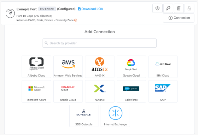
Task: Select the IBM Cloud tile
Action: click(x=163, y=67)
